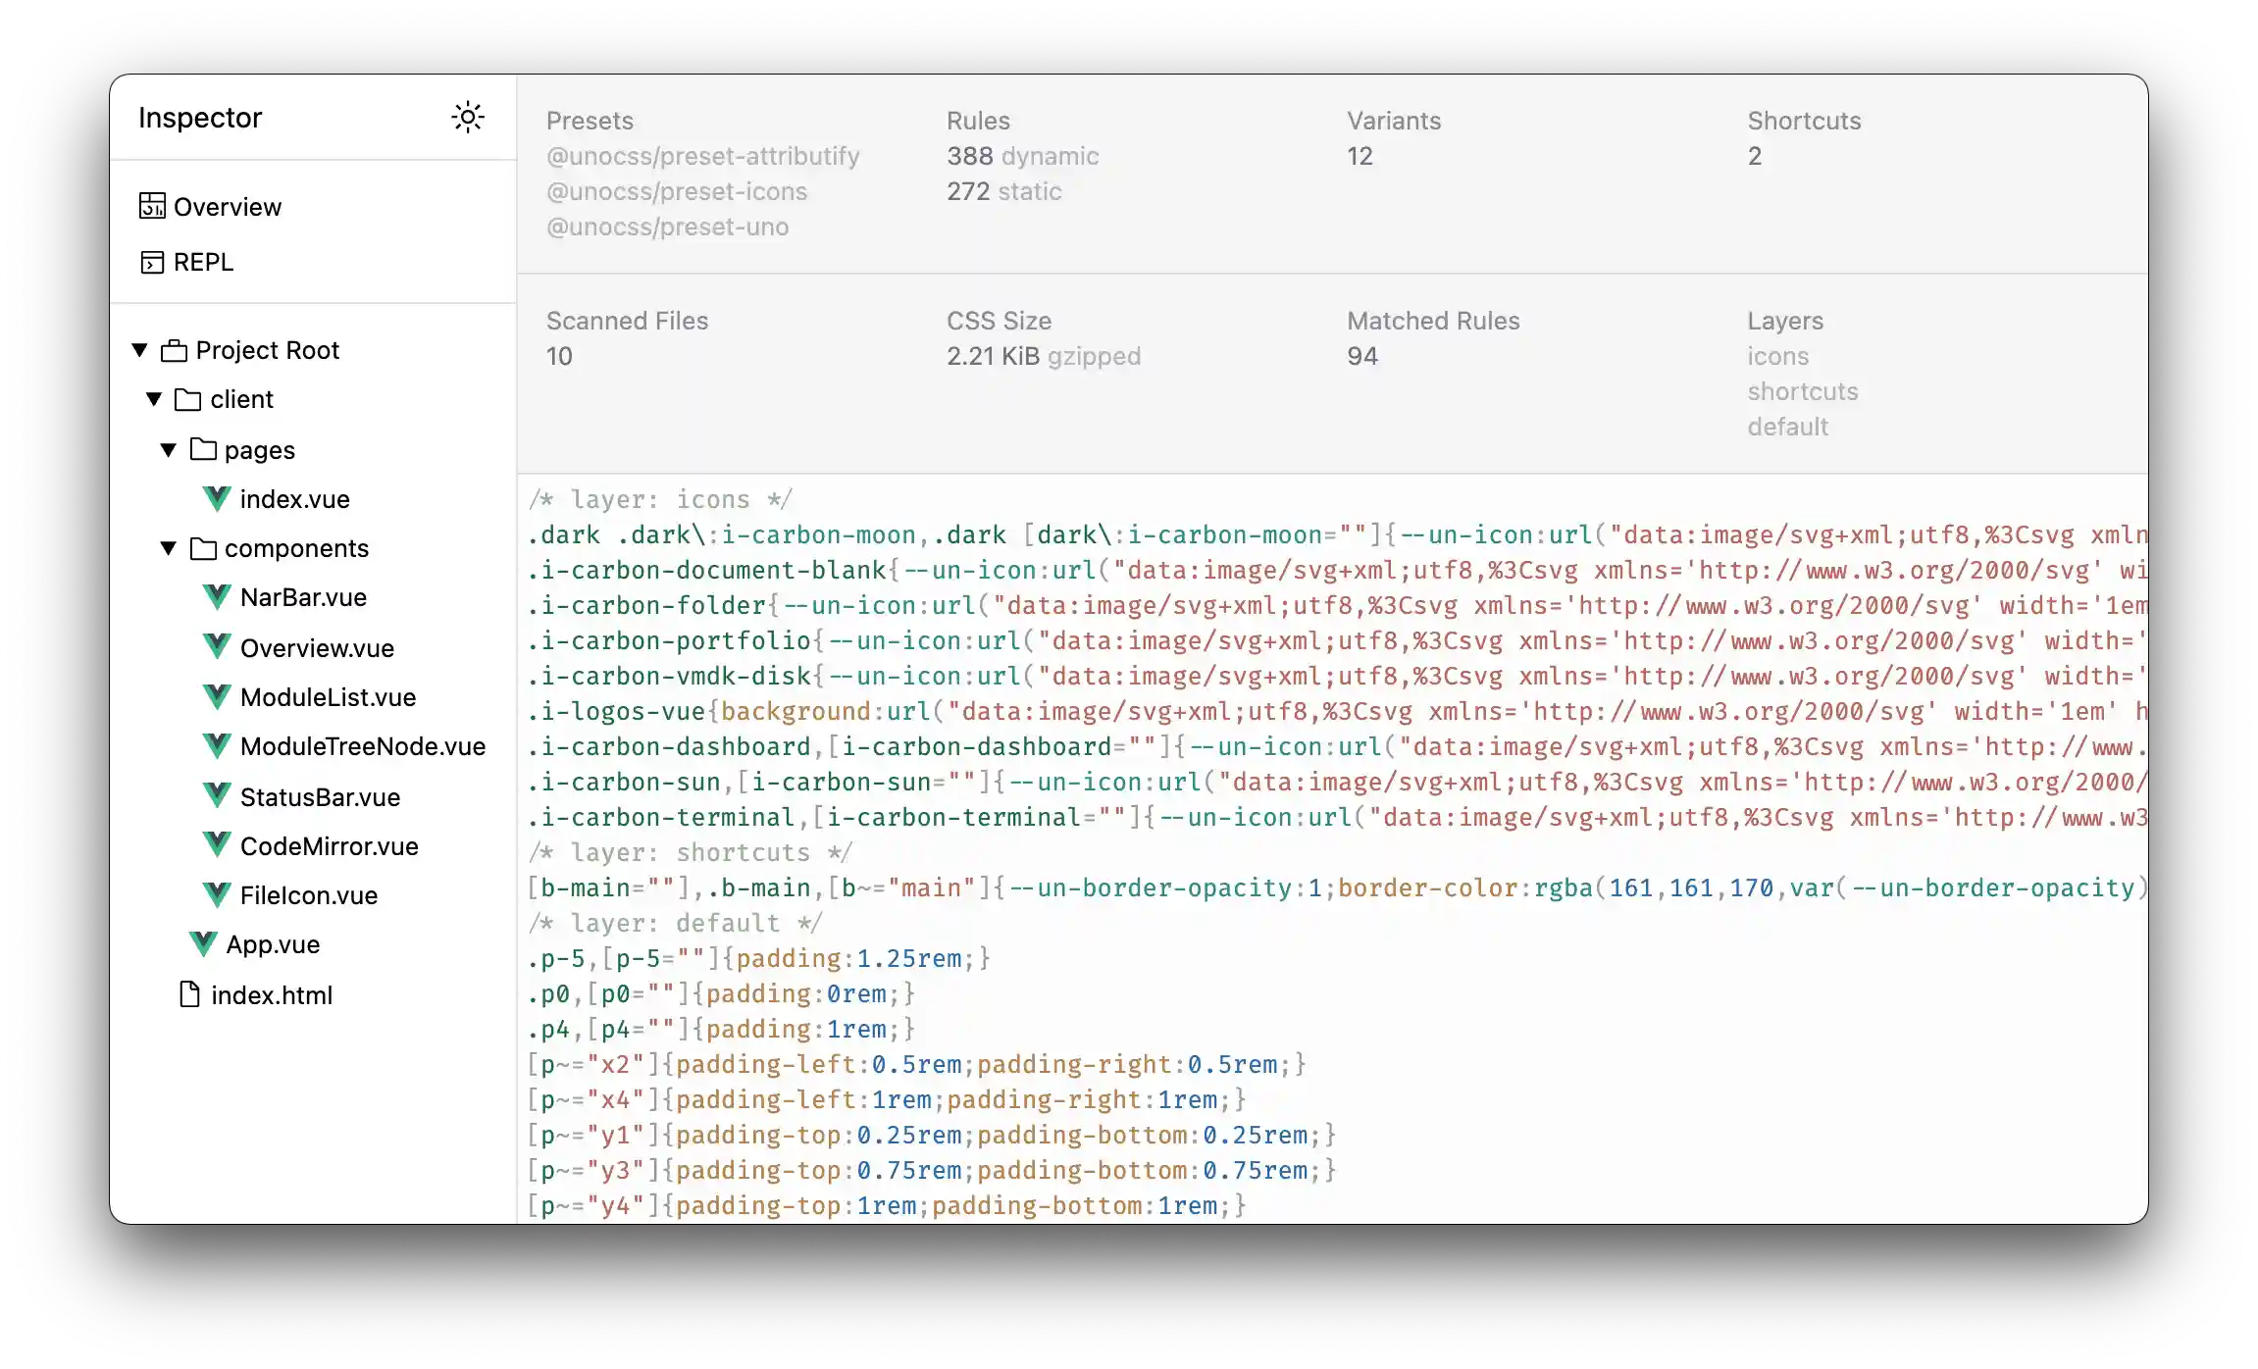
Task: Open index.vue under pages
Action: pyautogui.click(x=294, y=499)
